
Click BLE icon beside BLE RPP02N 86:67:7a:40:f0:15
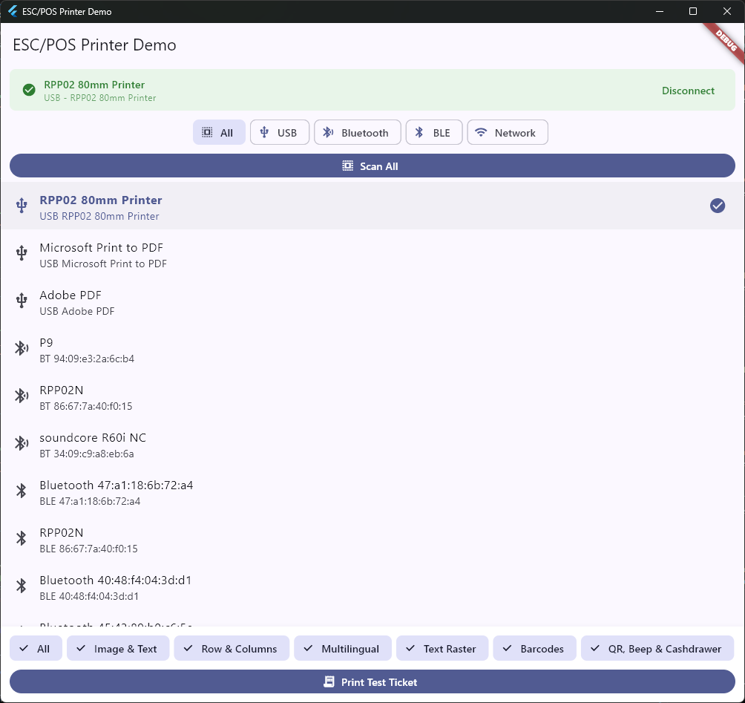[x=22, y=538]
